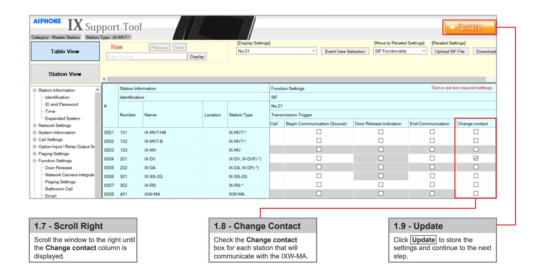Switch to Table View

[x=65, y=52]
